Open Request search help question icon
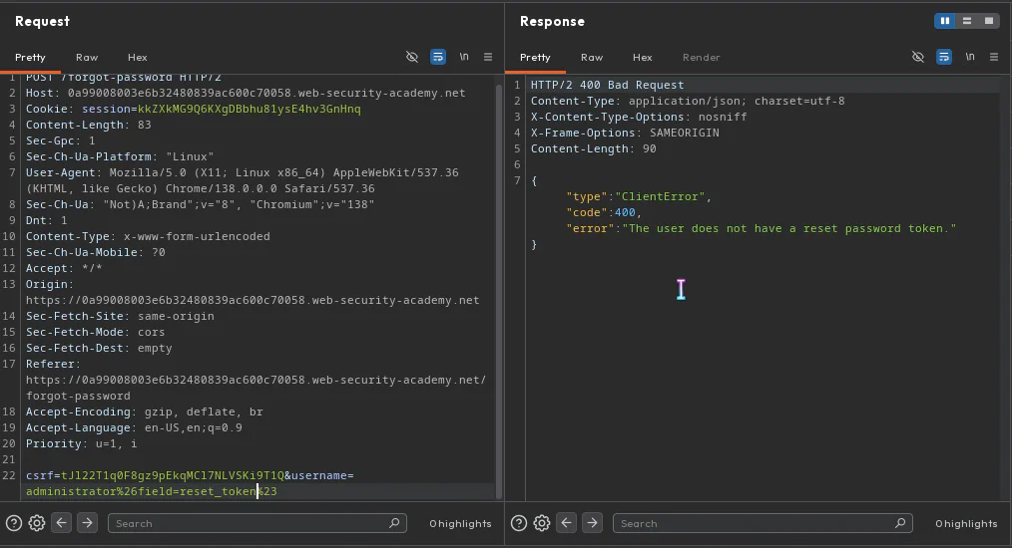The image size is (1012, 548). pyautogui.click(x=14, y=523)
